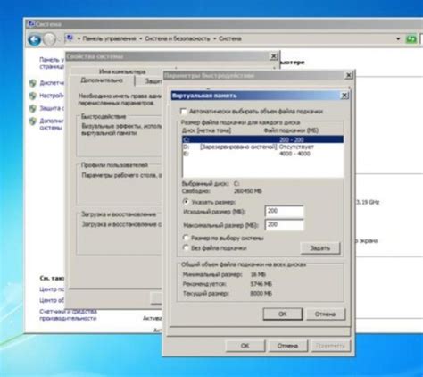Click OK in Параметры быстродействия dialog
Screen dimensions: 423x377
(245, 346)
